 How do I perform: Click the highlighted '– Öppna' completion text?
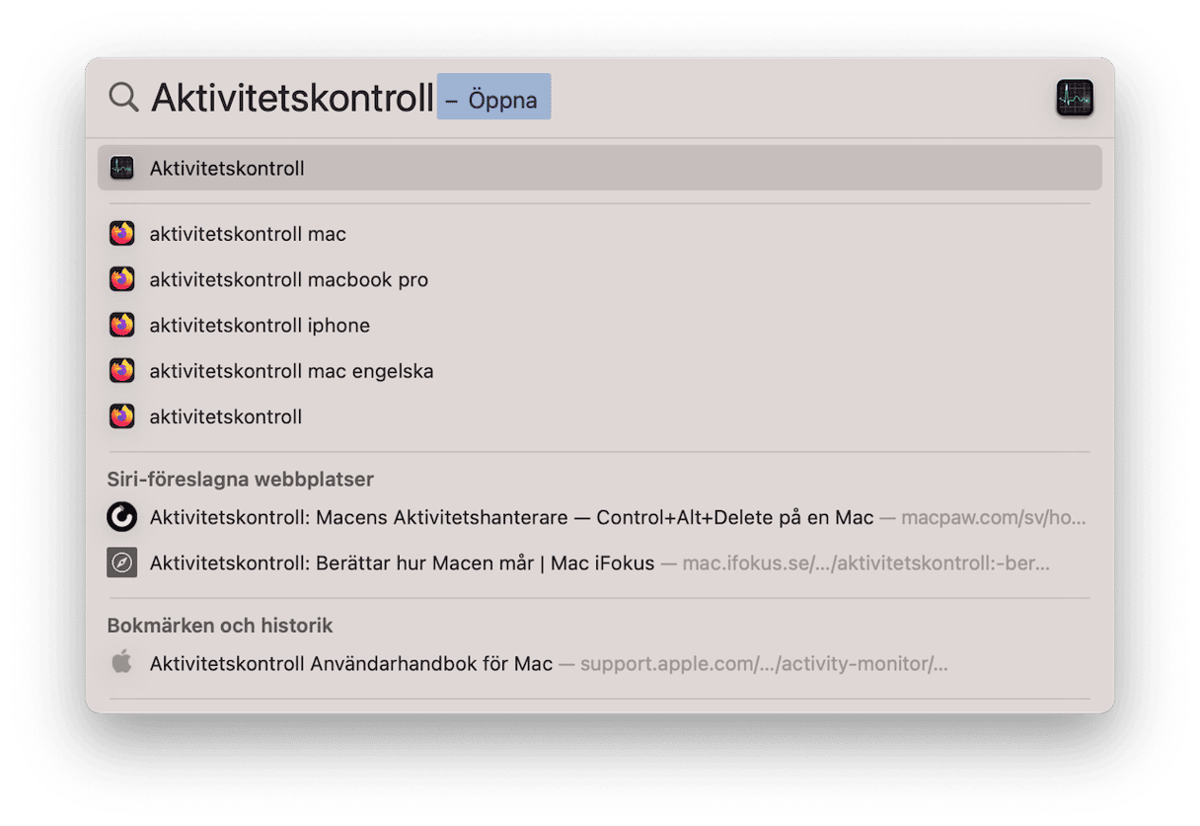pyautogui.click(x=493, y=98)
